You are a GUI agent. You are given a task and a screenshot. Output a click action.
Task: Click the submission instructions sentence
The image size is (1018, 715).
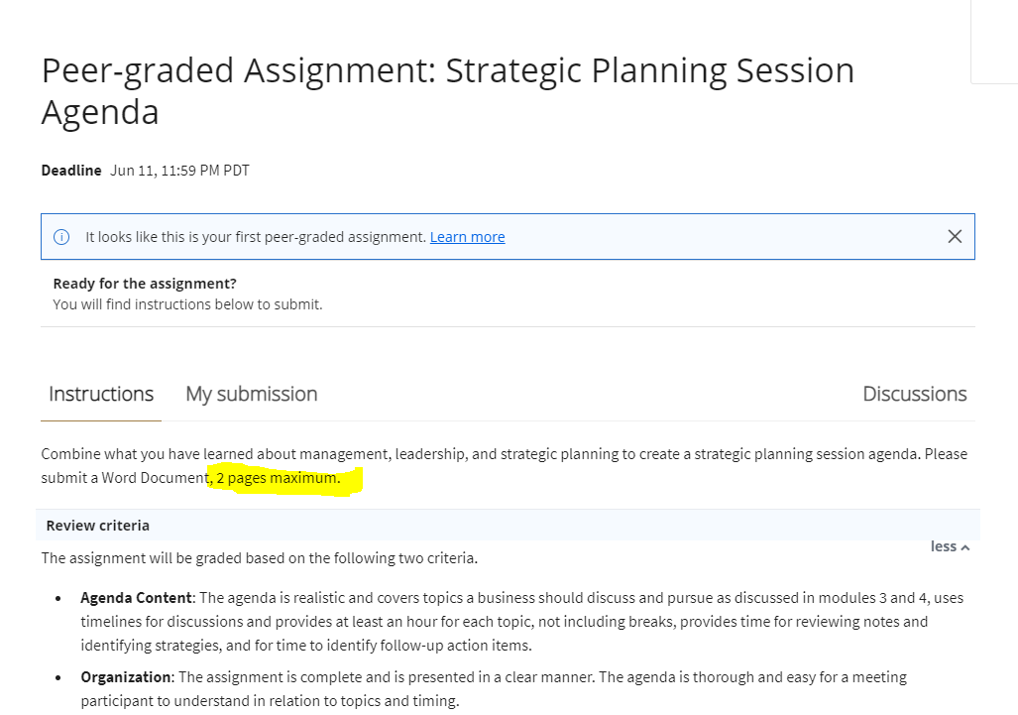tap(496, 465)
